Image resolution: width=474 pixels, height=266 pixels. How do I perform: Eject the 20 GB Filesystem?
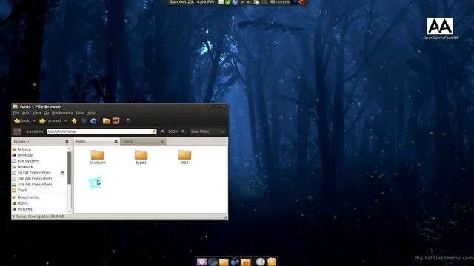(62, 172)
